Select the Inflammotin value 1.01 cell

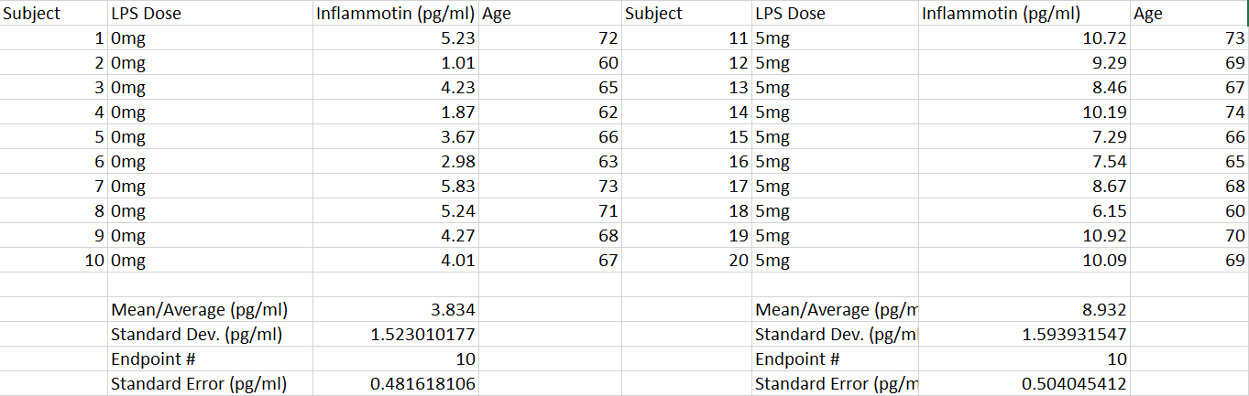click(x=396, y=63)
